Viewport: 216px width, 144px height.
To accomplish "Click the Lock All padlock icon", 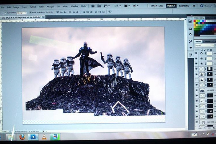I will pyautogui.click(x=211, y=50).
